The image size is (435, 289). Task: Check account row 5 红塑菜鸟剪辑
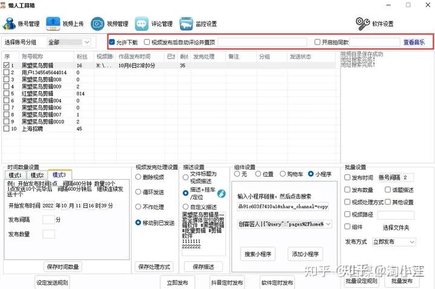(x=7, y=94)
